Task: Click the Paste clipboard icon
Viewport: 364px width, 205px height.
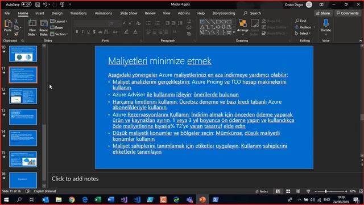Action: tap(8, 24)
